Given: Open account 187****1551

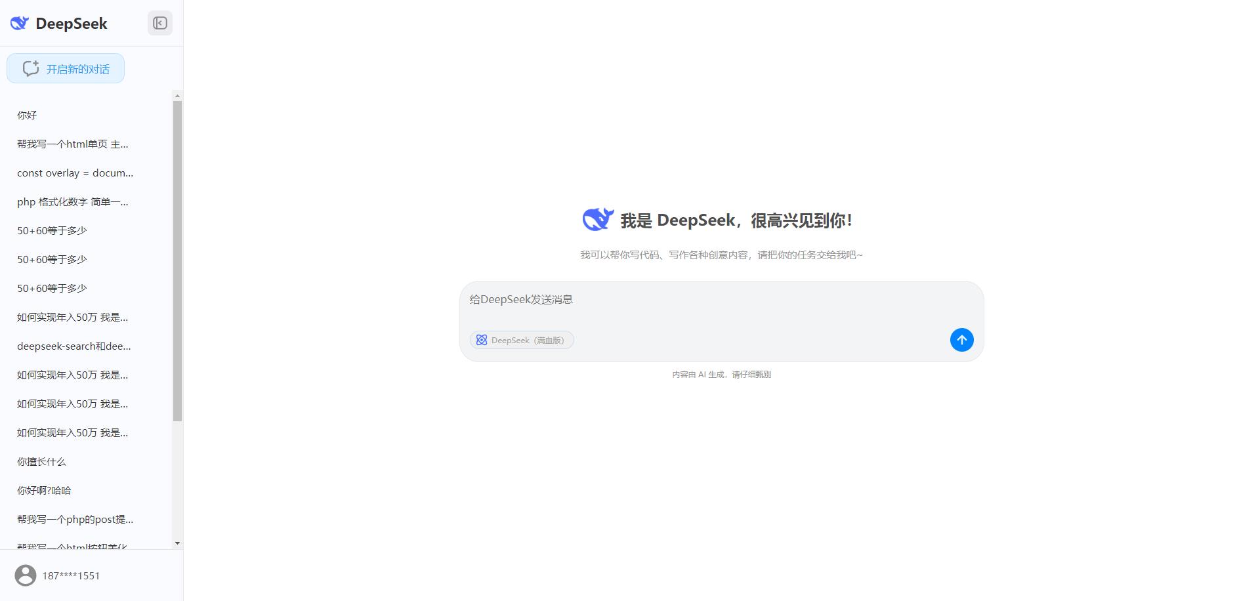Looking at the screenshot, I should coord(71,575).
